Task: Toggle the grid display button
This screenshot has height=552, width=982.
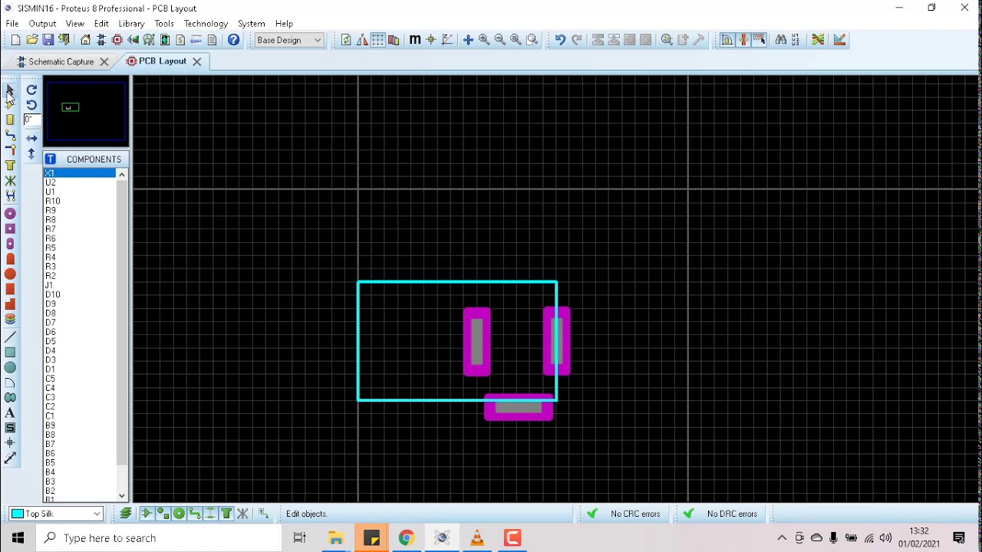Action: coord(378,40)
